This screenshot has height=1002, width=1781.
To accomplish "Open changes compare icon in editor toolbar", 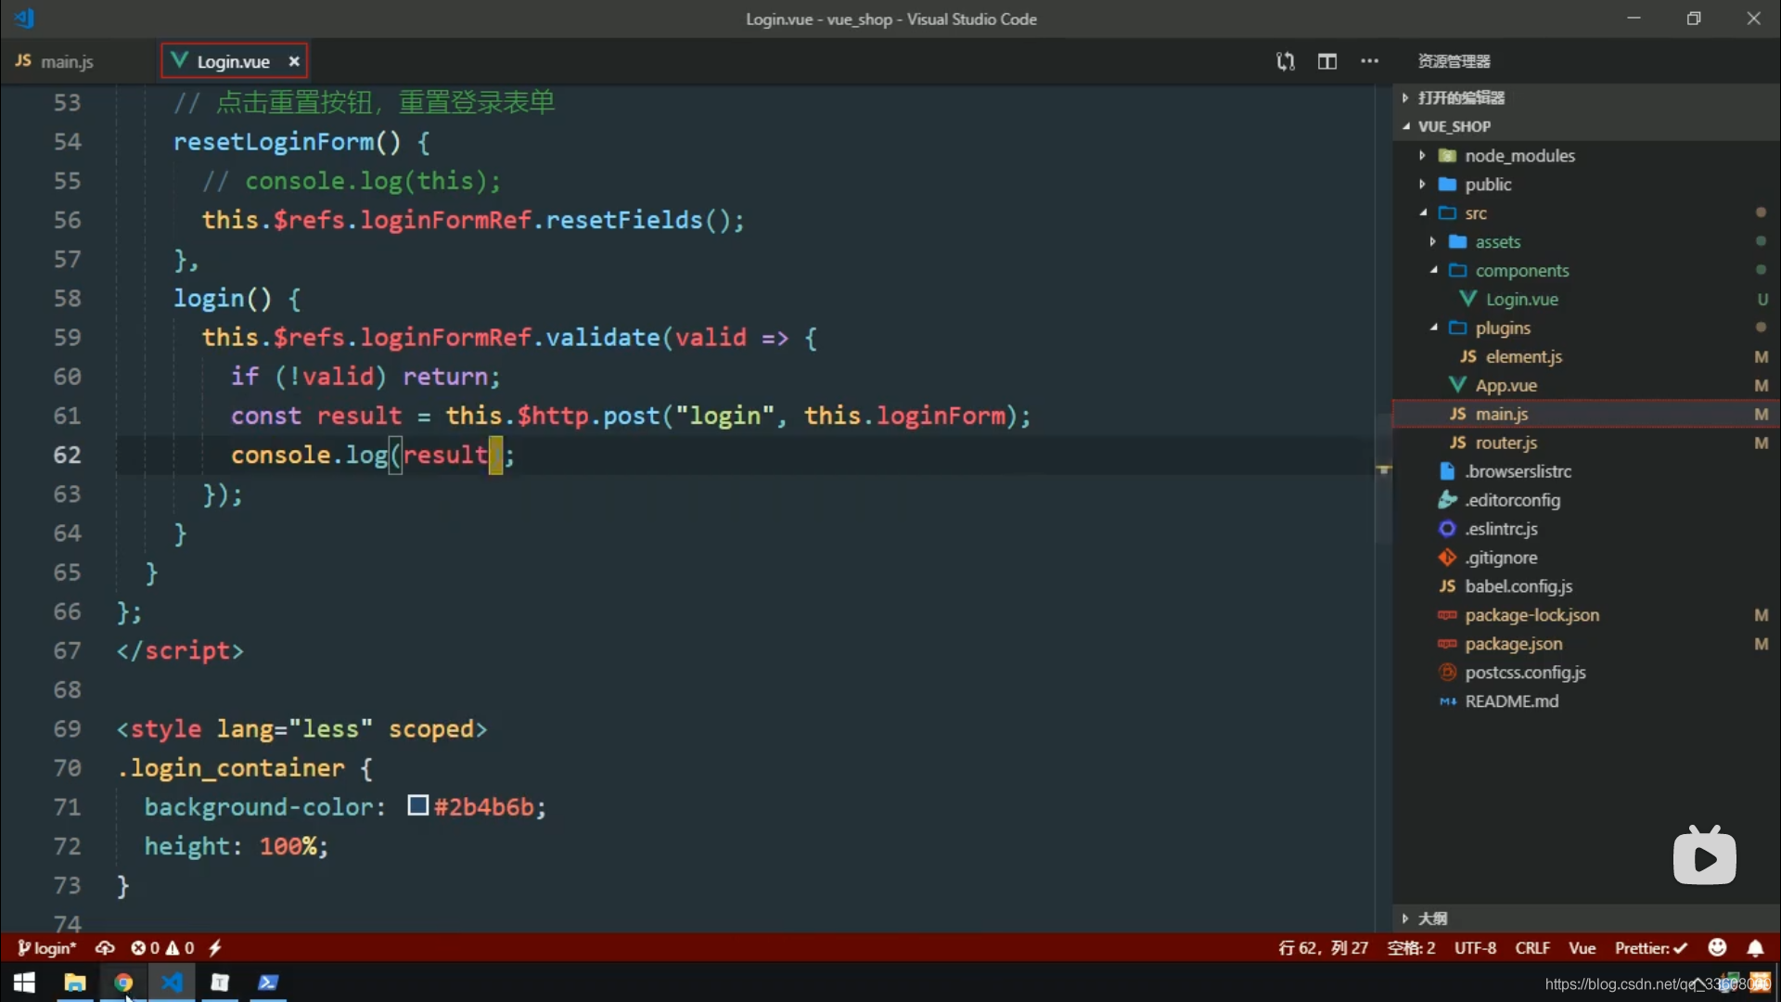I will [x=1285, y=61].
